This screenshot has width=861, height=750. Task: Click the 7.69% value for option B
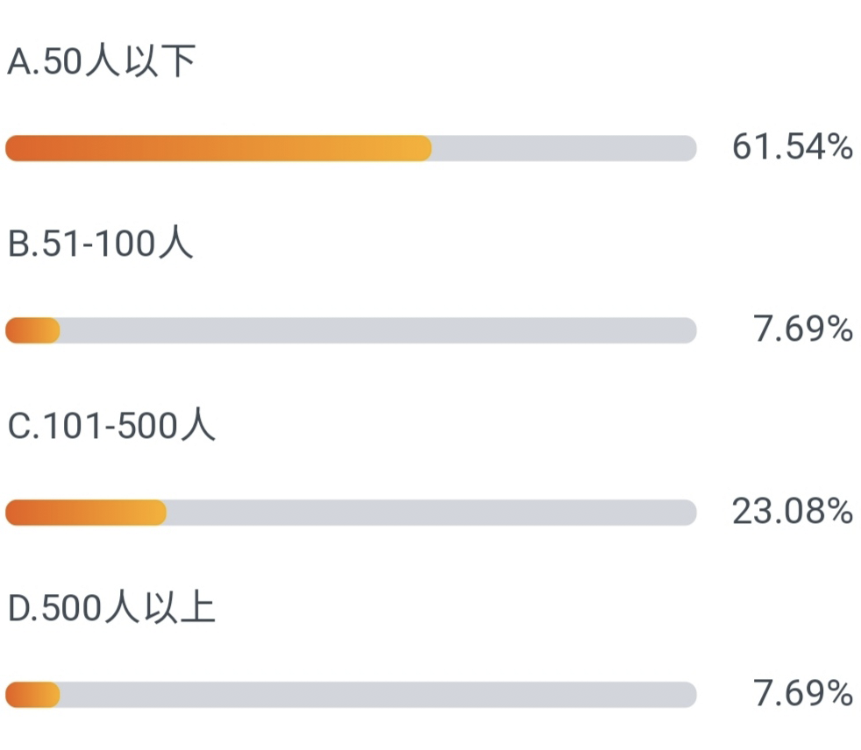tap(803, 329)
